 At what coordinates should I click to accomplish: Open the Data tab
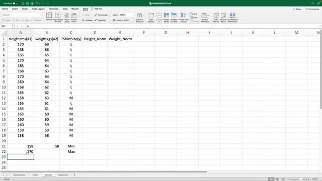tap(65, 9)
